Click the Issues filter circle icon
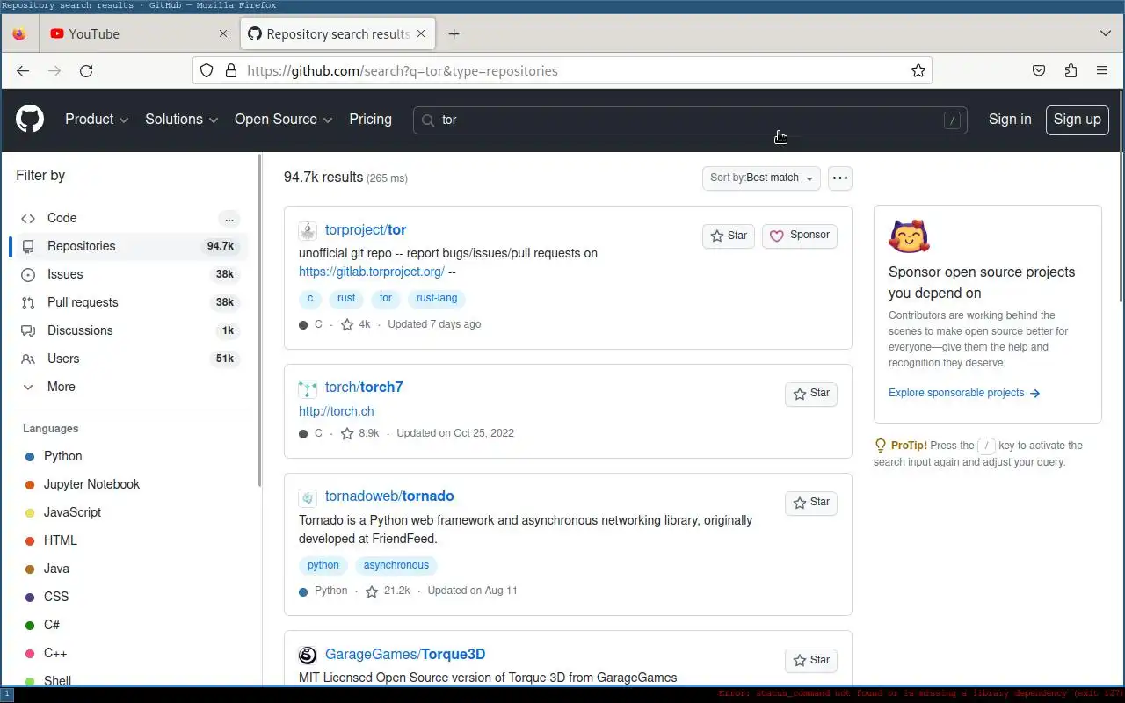Screen dimensions: 1125x703 pyautogui.click(x=28, y=274)
